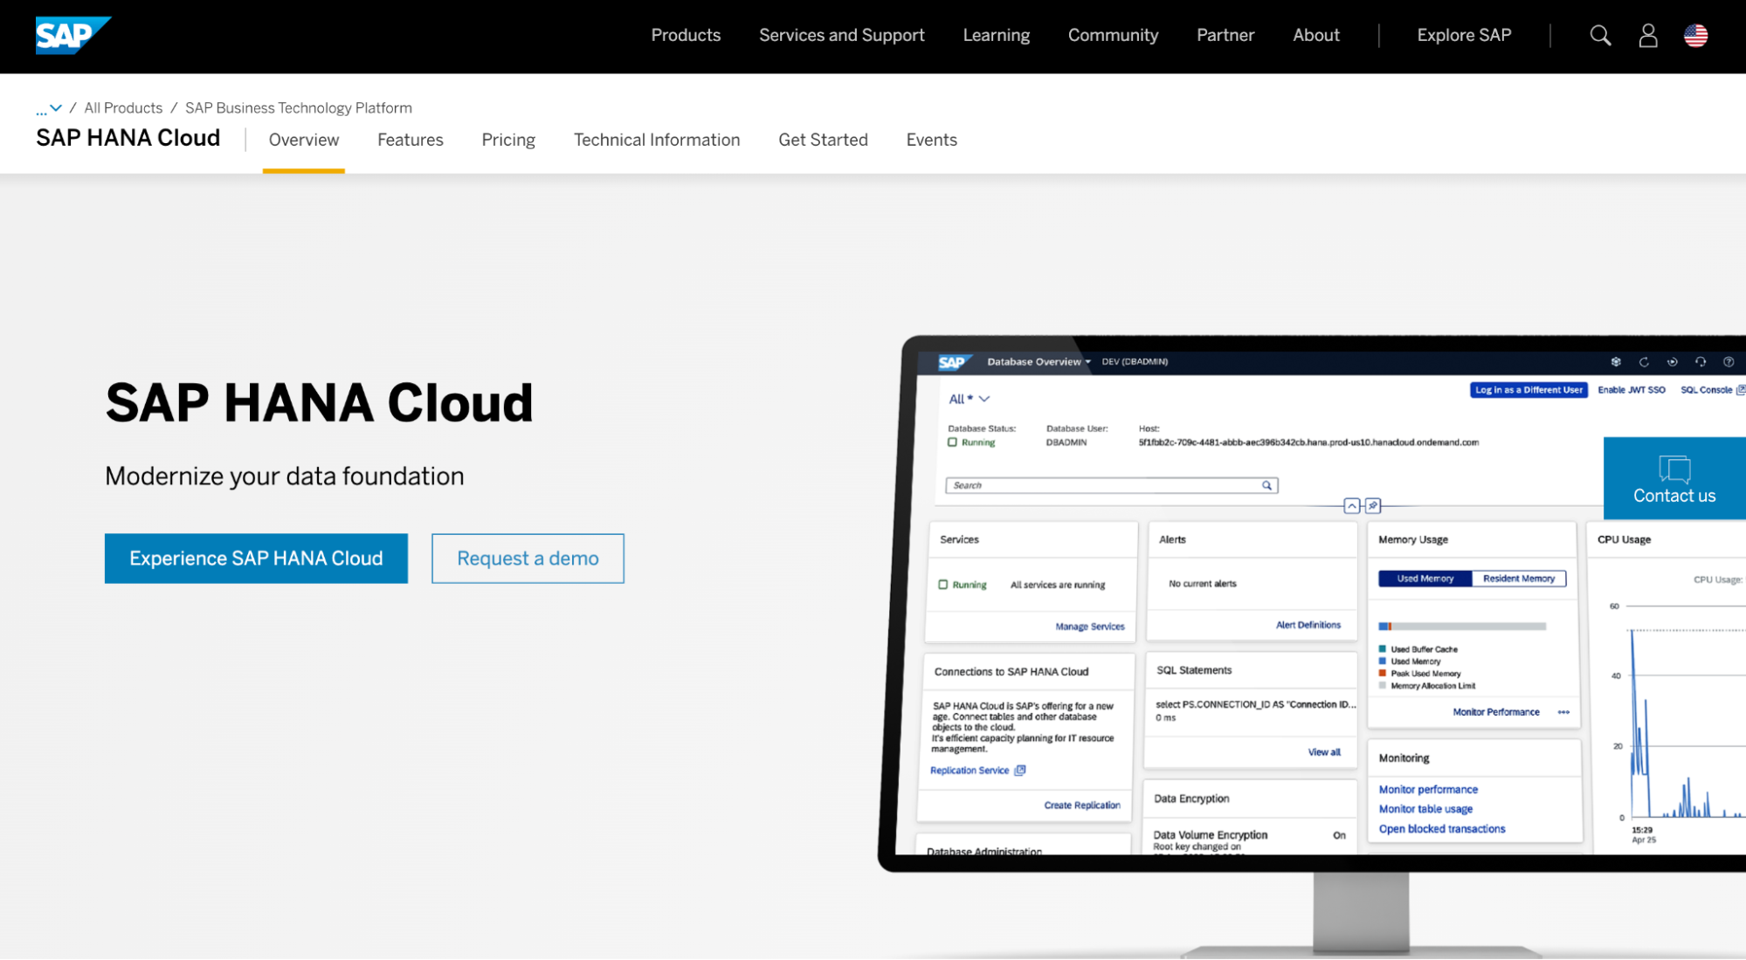Click the dashboard monitor hero image
The height and width of the screenshot is (960, 1746).
1311,647
